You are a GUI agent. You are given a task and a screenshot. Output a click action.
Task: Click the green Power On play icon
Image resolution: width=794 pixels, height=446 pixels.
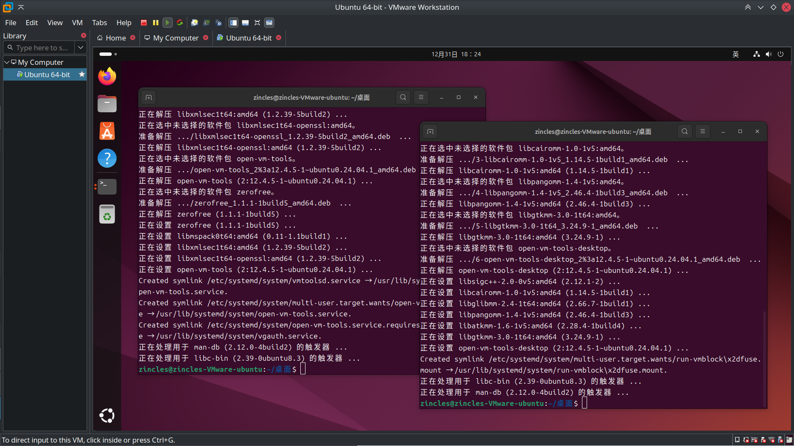tap(168, 23)
